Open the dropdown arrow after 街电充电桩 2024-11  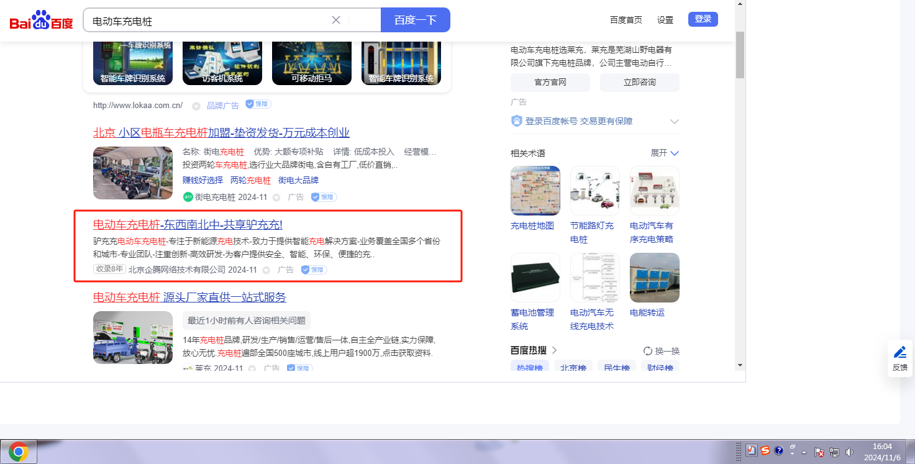pyautogui.click(x=276, y=198)
